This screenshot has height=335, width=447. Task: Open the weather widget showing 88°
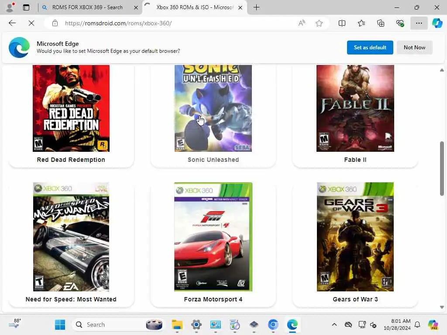[x=14, y=324]
